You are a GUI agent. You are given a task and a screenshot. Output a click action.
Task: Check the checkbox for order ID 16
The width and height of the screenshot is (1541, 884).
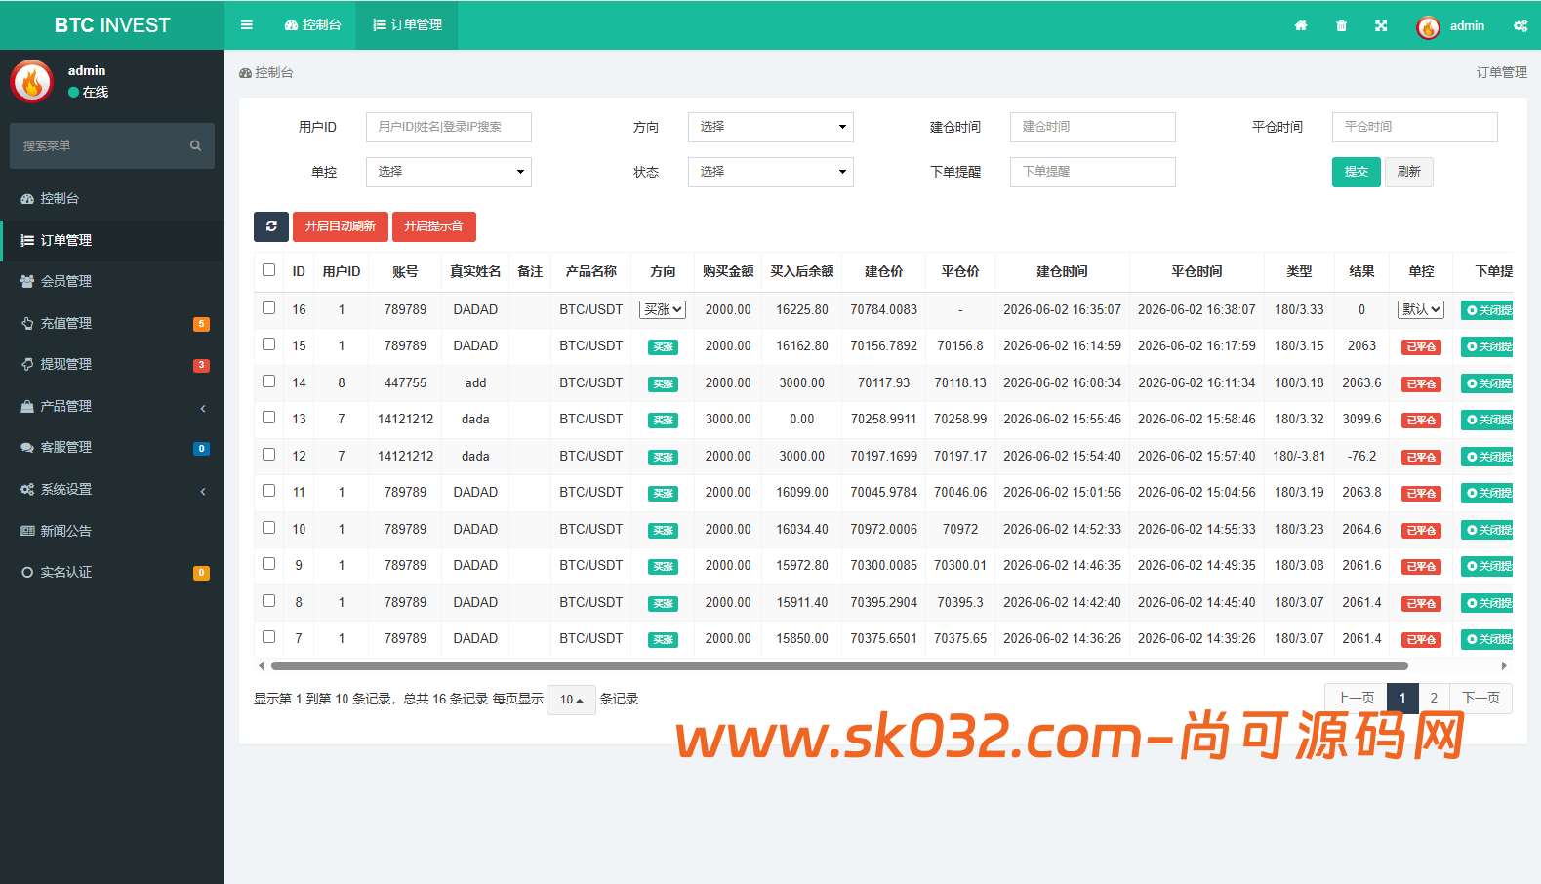(269, 307)
